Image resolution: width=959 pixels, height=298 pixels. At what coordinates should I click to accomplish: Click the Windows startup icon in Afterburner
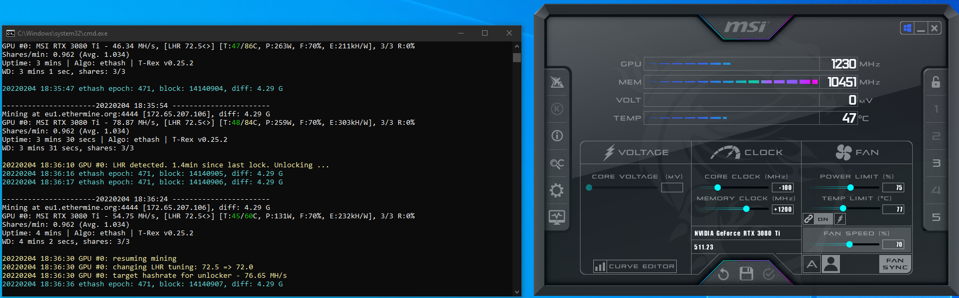click(x=907, y=28)
